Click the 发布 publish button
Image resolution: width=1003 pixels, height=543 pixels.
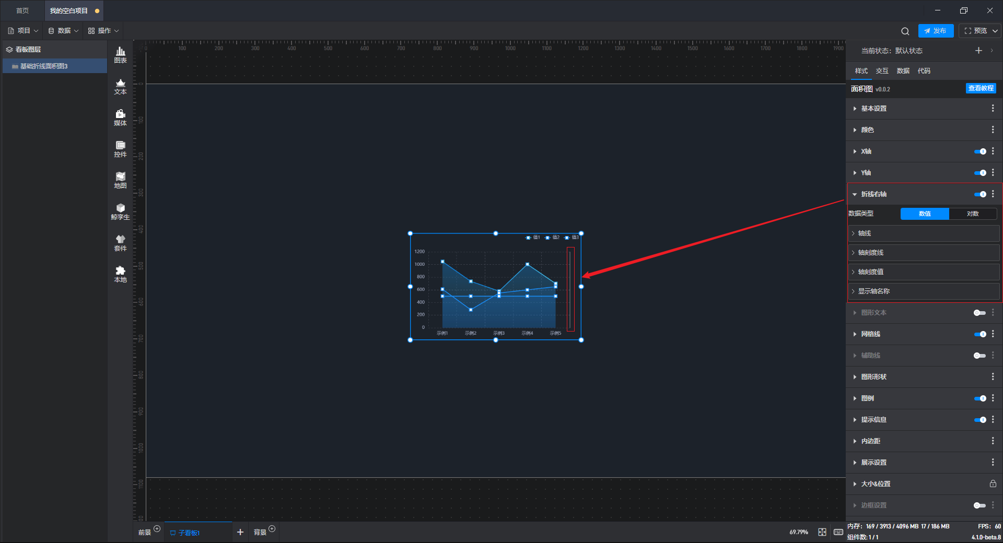click(x=936, y=31)
